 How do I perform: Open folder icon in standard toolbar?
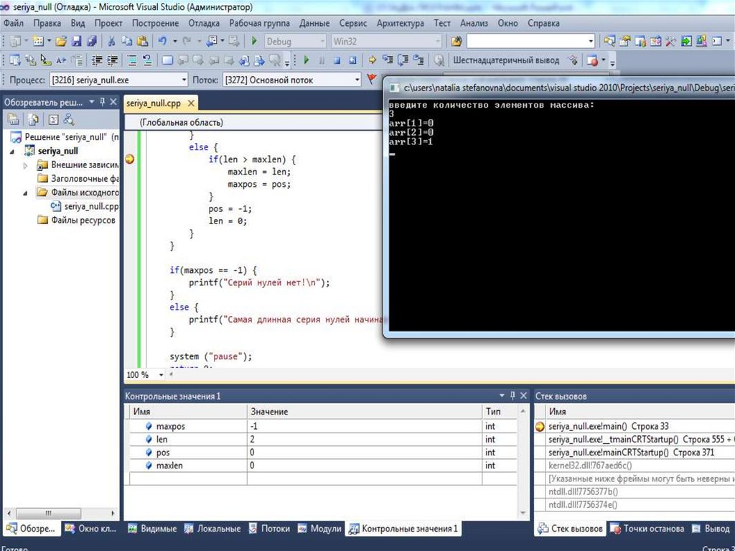point(61,42)
